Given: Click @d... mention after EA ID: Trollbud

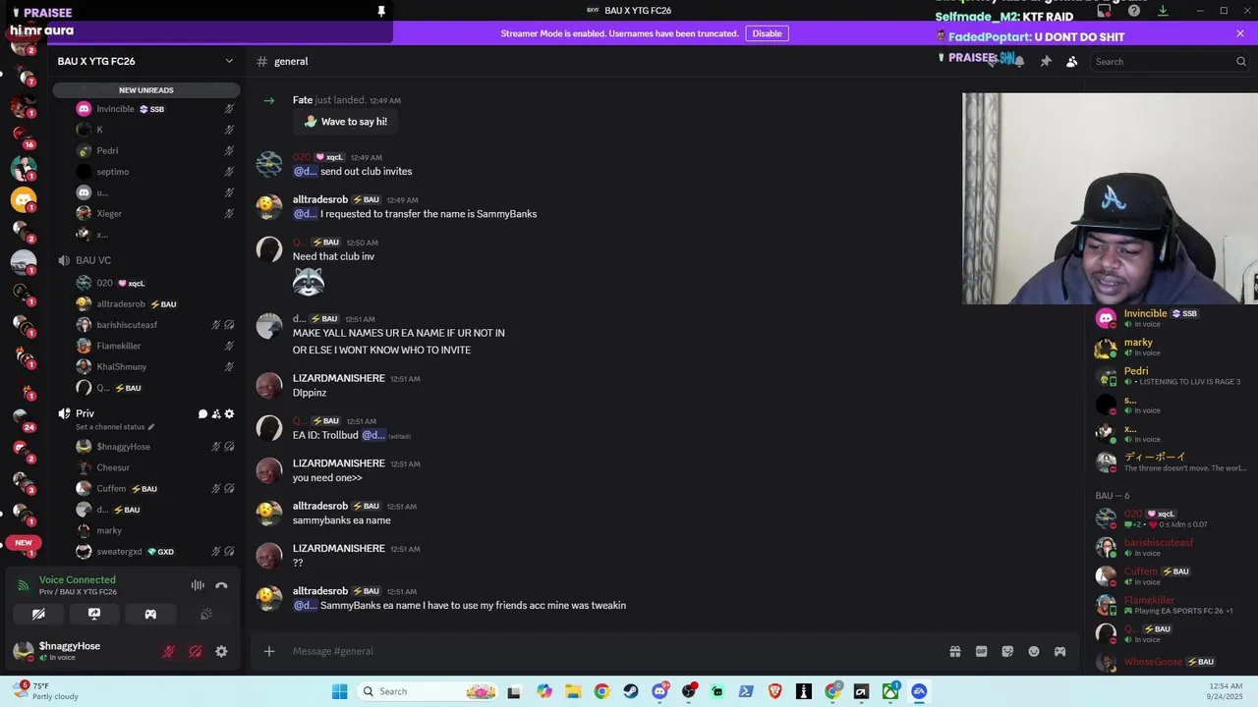Looking at the screenshot, I should click(x=372, y=435).
